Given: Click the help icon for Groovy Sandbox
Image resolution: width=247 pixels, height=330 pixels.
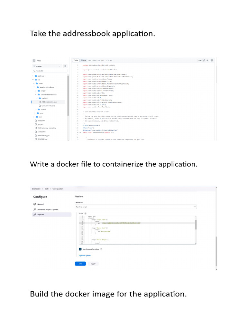Looking at the screenshot, I should [x=101, y=249].
